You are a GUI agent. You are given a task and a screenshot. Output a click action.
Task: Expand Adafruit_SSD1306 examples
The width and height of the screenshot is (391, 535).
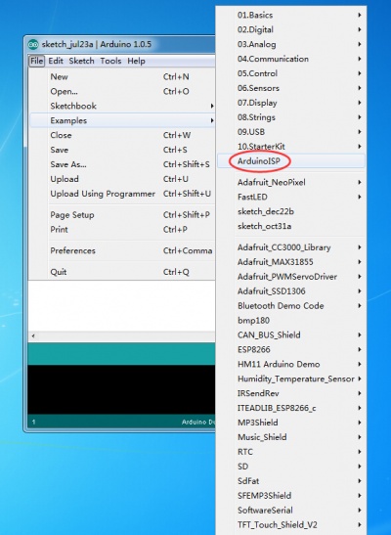(291, 291)
